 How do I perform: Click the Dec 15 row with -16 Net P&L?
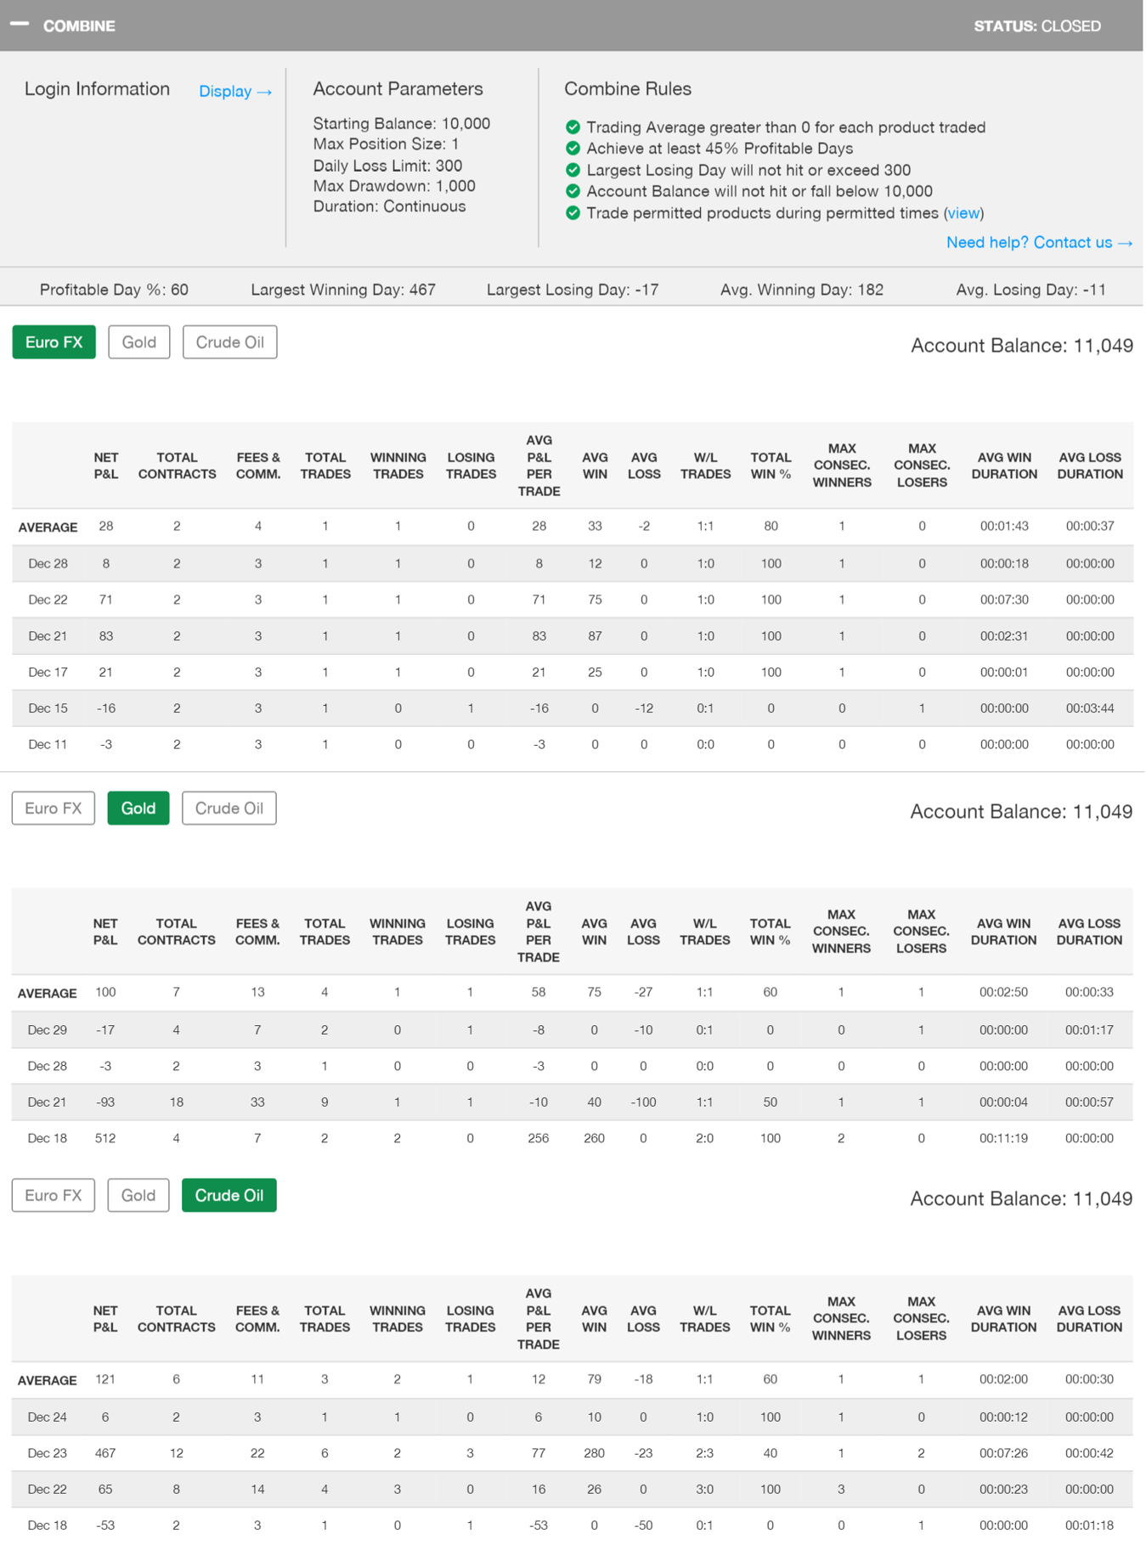571,708
